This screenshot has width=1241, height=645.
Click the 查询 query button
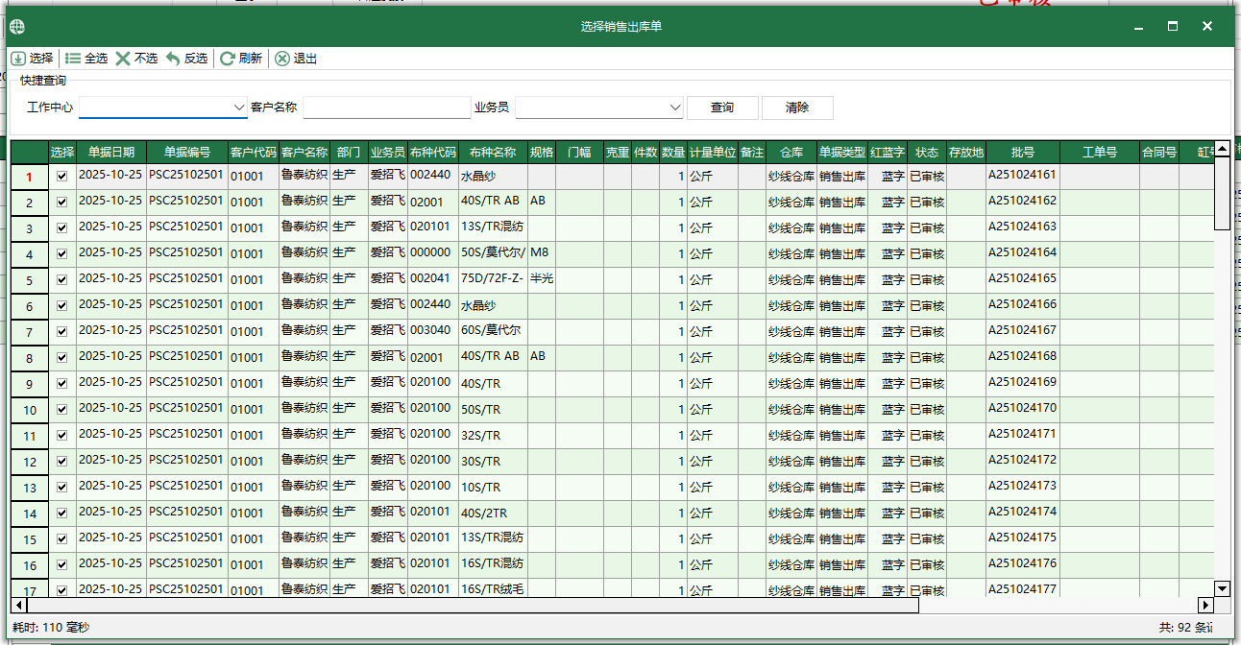(721, 107)
